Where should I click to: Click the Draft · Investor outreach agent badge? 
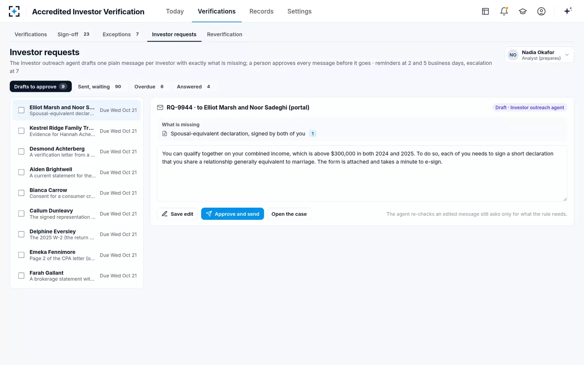(x=530, y=107)
